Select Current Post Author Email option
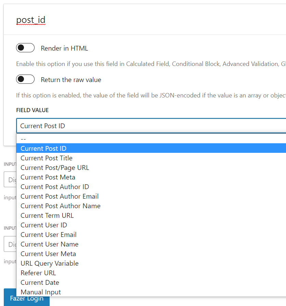 (x=59, y=196)
